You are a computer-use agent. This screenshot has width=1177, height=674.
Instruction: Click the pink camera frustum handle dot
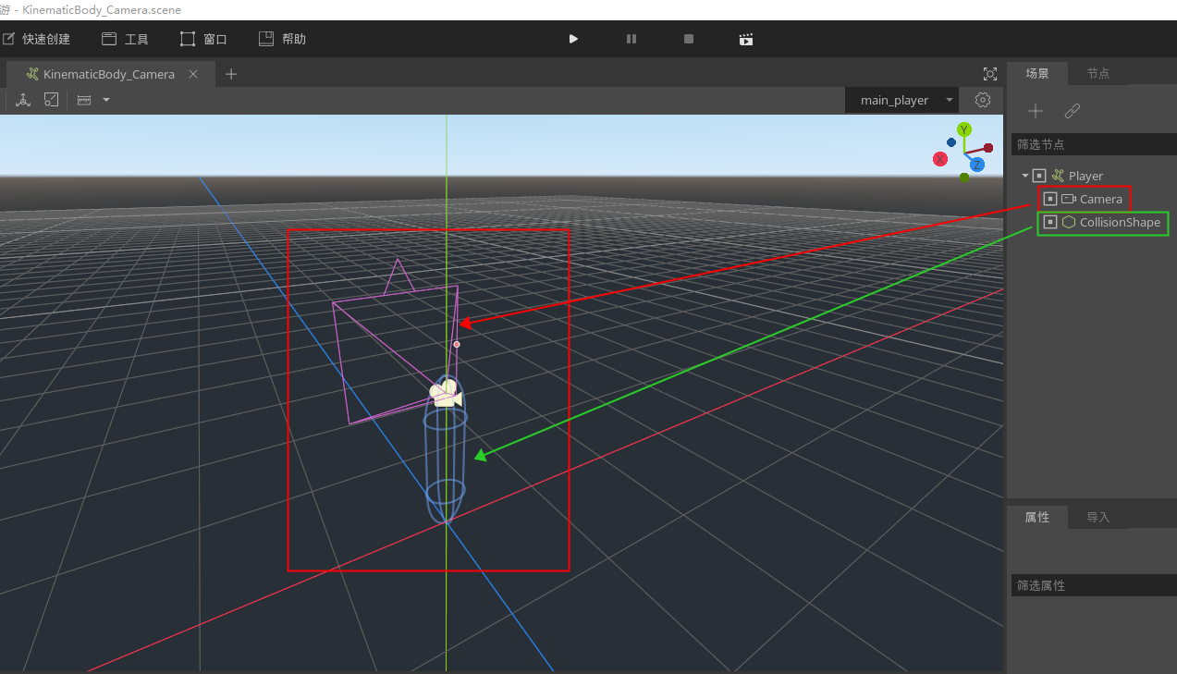[457, 344]
